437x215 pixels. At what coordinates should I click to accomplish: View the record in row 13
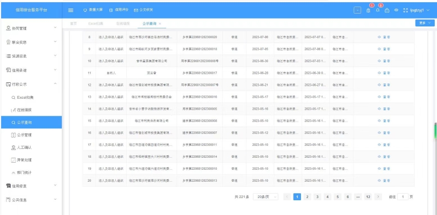click(384, 97)
